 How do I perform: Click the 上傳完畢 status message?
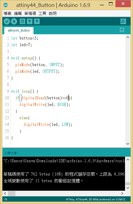click(x=11, y=153)
